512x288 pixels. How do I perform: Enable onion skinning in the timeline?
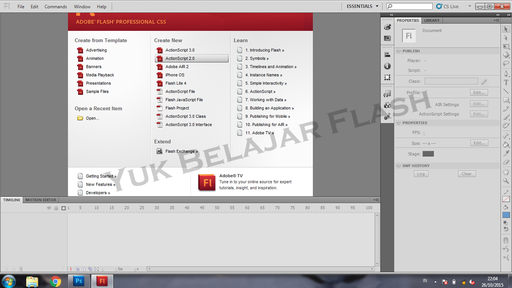click(78, 269)
